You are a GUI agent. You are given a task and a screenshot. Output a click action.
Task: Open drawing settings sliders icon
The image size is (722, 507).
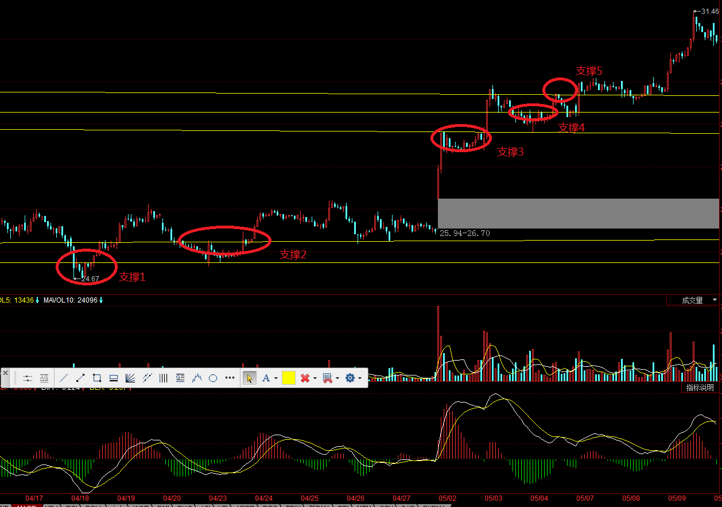point(28,378)
